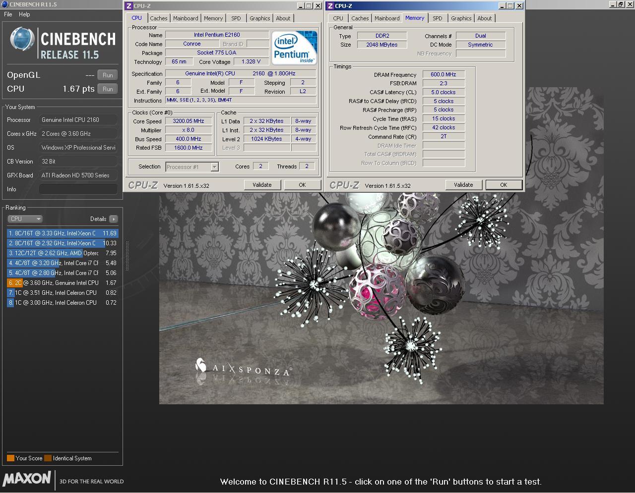Switch to About tab in left CPU-Z window
The image size is (635, 493).
tap(283, 18)
